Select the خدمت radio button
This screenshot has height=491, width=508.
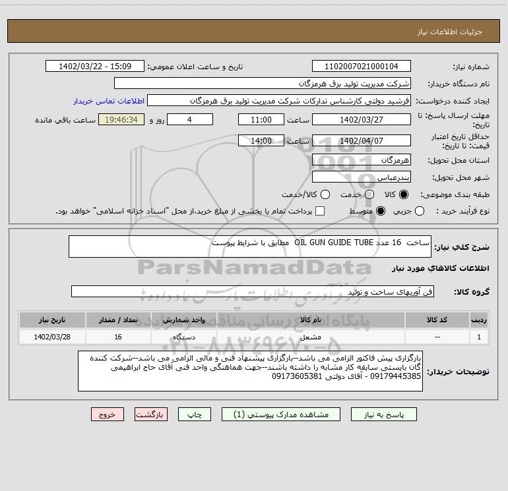(369, 194)
